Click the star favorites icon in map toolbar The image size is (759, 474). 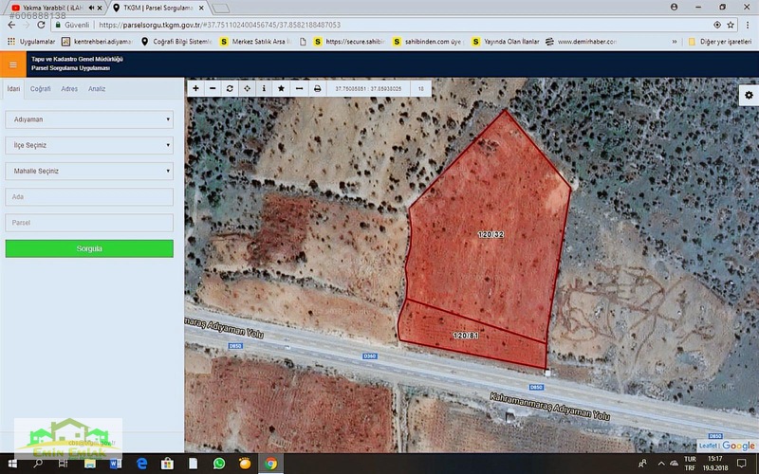click(281, 88)
